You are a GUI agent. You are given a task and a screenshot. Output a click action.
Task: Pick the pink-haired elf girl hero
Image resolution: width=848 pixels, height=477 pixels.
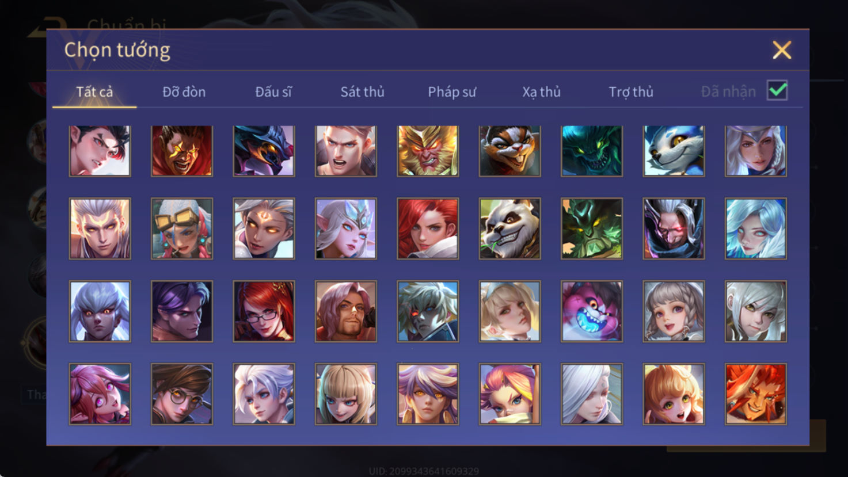[100, 394]
